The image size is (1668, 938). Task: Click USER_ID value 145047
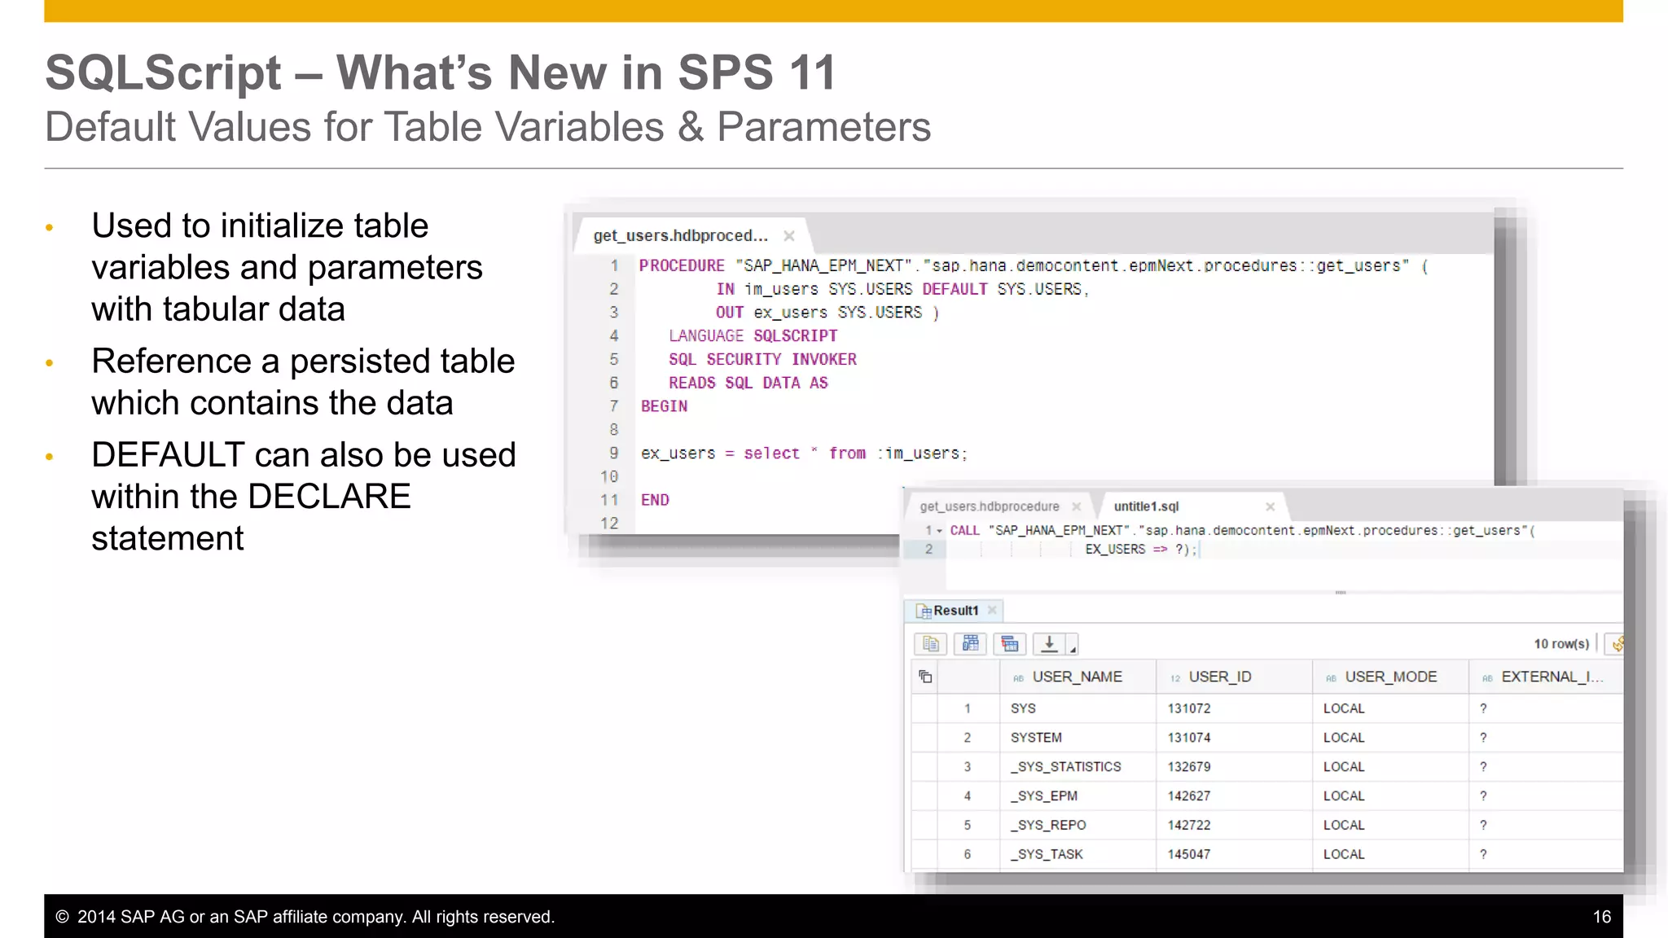[1189, 855]
